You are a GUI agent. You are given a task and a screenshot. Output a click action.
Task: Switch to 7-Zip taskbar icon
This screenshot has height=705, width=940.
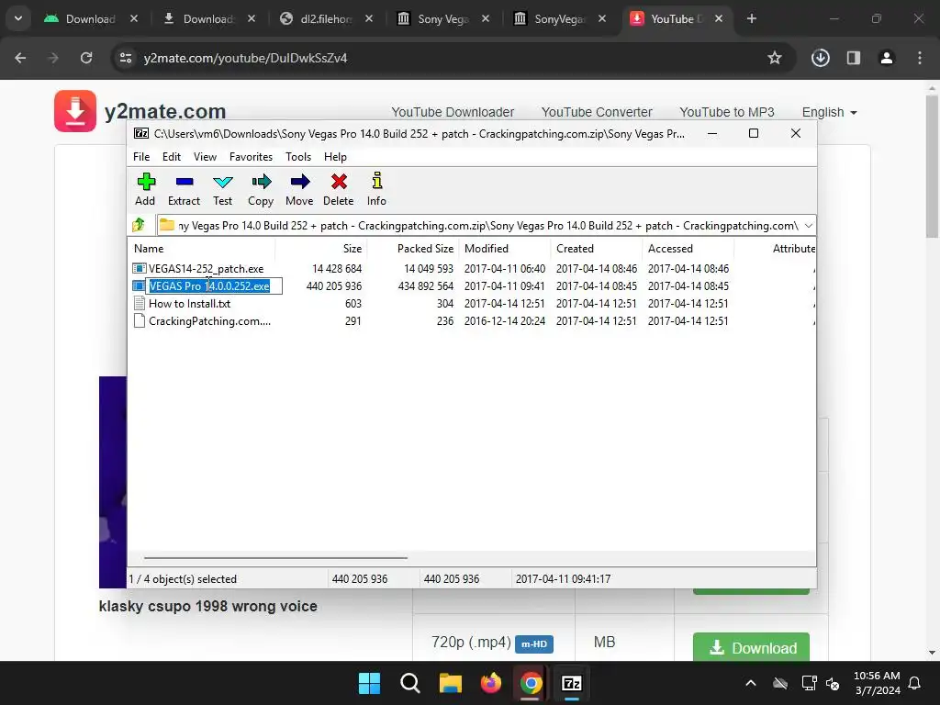[x=572, y=683]
